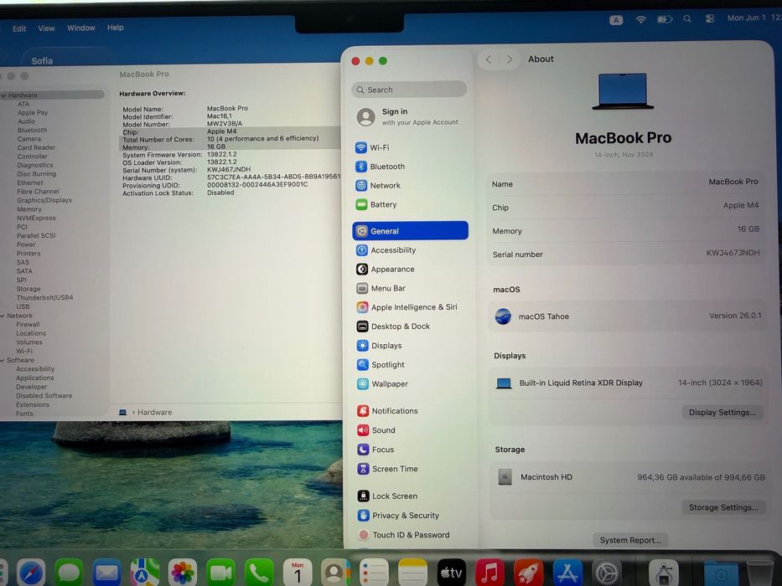782x586 pixels.
Task: Go forward in System Settings
Action: click(x=510, y=59)
